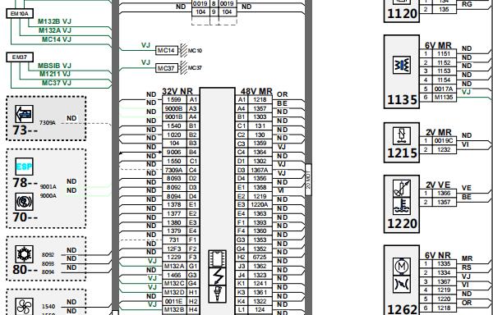
Task: Click wire cell 1241 at pin K1
Action: [260, 283]
